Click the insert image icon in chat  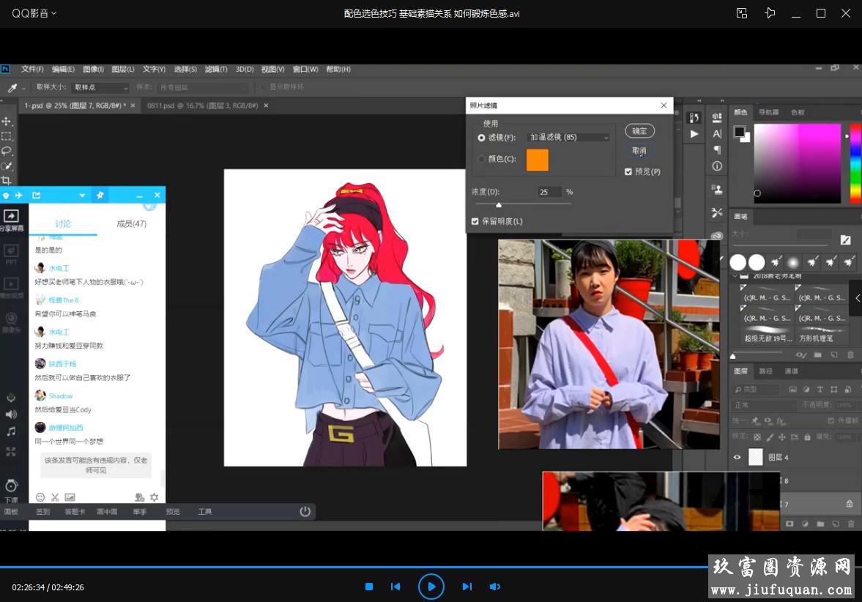pos(70,497)
